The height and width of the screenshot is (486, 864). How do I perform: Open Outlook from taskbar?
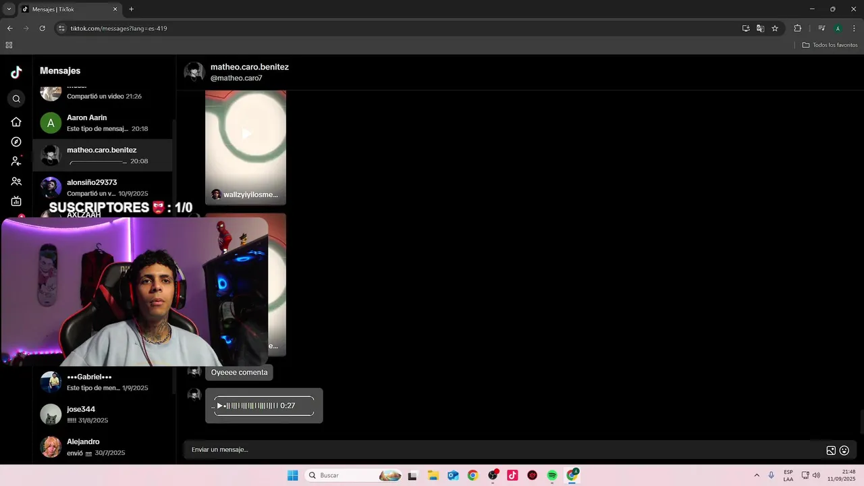(453, 476)
